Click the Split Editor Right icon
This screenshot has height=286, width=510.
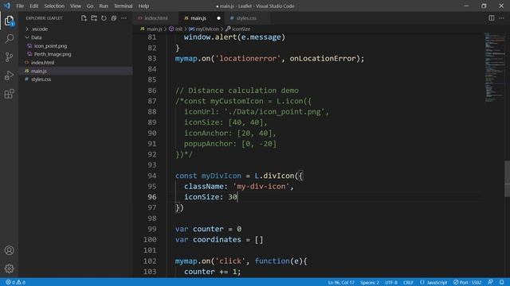click(492, 18)
